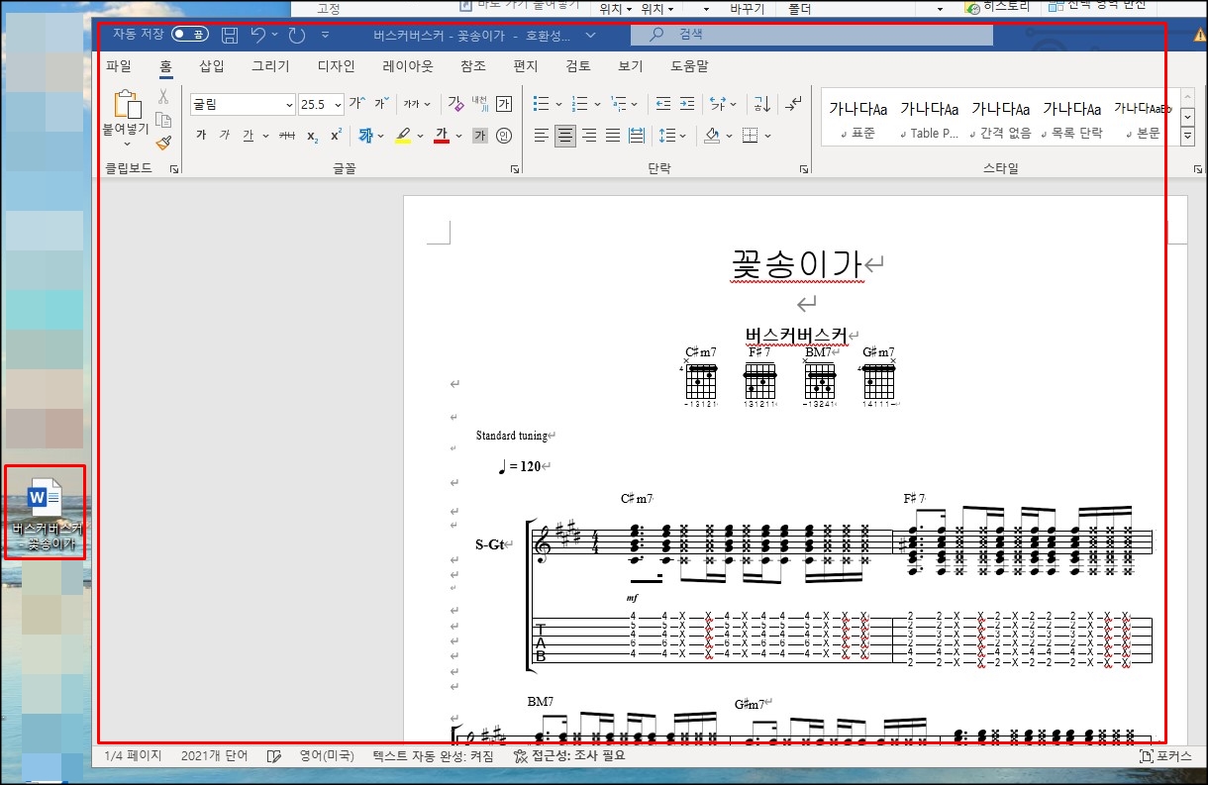Open Customize Quick Access Toolbar dropdown
Viewport: 1208px width, 785px height.
326,36
